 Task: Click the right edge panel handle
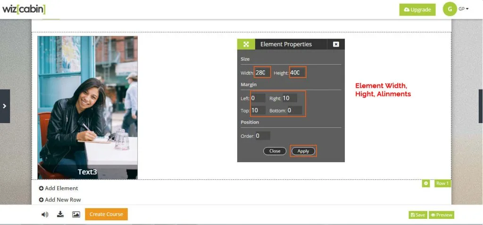pyautogui.click(x=481, y=106)
